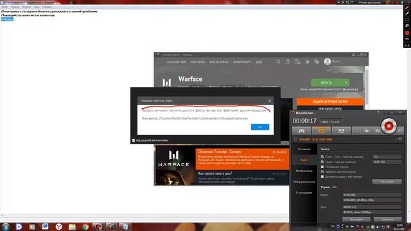
Task: Click the Warface news thumbnail image
Action: pos(175,166)
